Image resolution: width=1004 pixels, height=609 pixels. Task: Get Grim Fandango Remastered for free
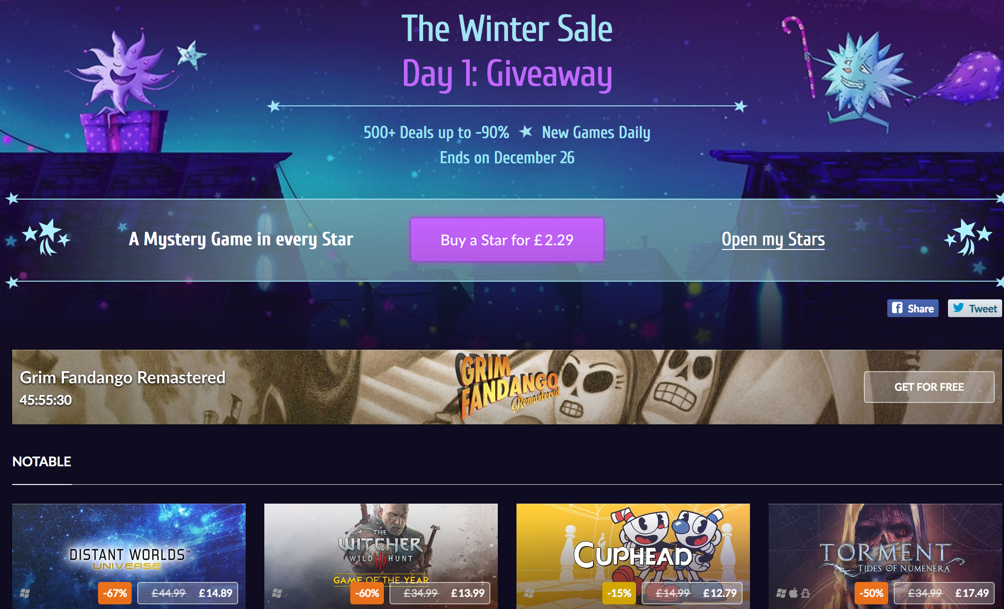(x=929, y=387)
